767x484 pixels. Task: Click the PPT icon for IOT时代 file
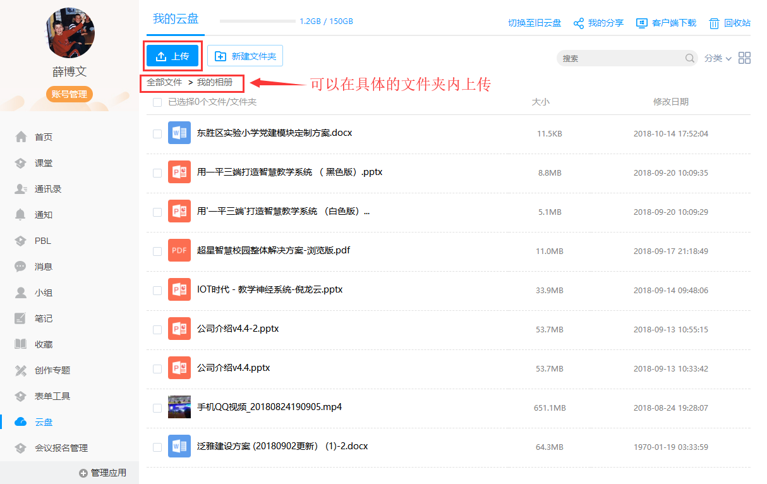tap(179, 290)
